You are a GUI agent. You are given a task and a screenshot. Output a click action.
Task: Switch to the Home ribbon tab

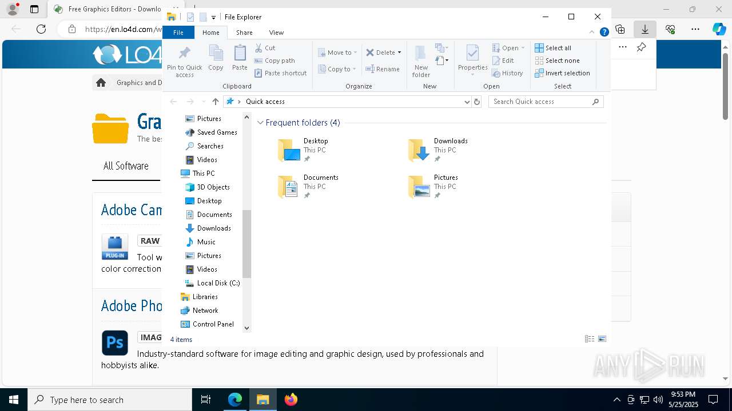pyautogui.click(x=210, y=33)
